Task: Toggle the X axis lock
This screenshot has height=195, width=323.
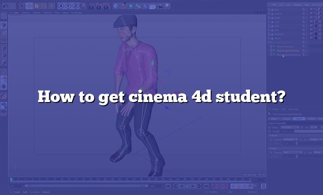Action: coord(60,6)
